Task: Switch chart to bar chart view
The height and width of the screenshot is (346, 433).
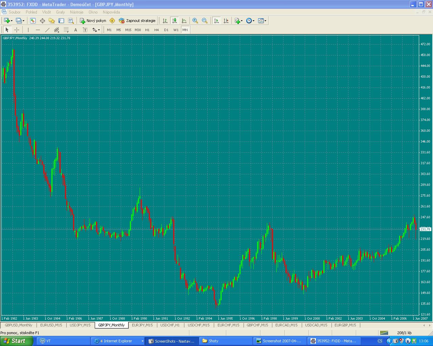Action: pyautogui.click(x=165, y=21)
